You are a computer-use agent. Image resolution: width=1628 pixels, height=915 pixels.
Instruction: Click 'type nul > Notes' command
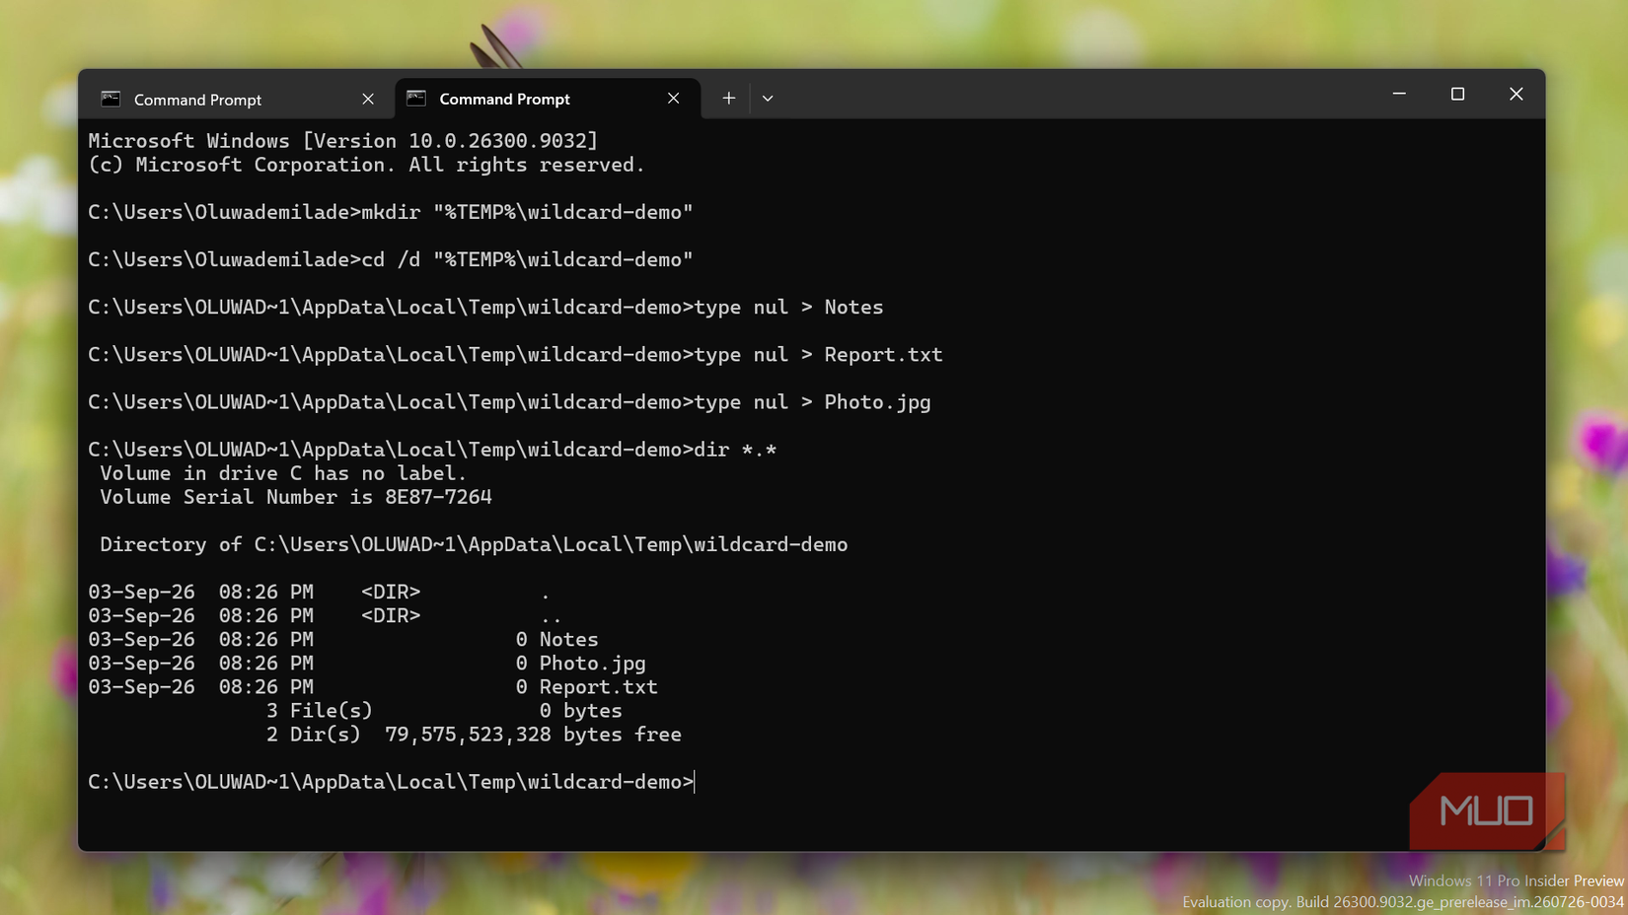[x=788, y=308]
